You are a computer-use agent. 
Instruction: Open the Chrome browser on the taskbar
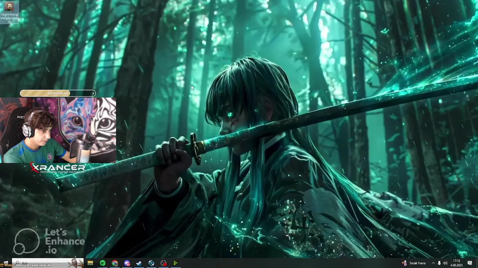pos(115,263)
